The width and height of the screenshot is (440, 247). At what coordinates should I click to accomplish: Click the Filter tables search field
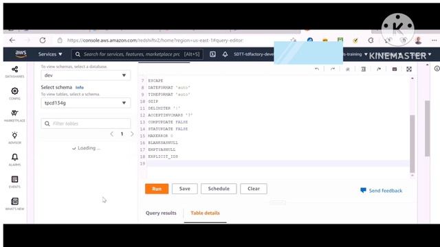[x=85, y=123]
